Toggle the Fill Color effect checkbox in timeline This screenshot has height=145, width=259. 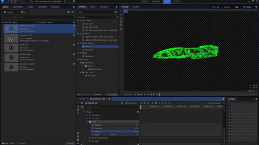coord(90,118)
